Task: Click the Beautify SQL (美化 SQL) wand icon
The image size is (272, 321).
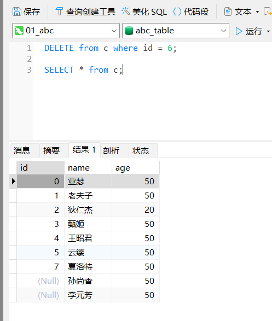Action: click(x=125, y=11)
